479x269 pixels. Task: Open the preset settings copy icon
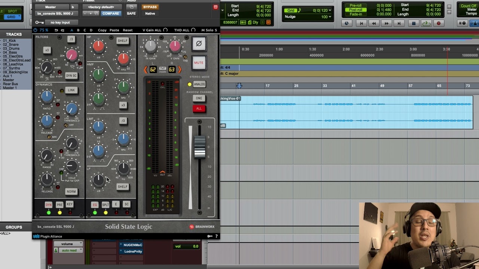pyautogui.click(x=96, y=13)
